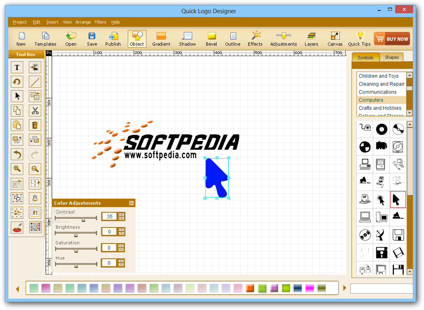Click the left arrow of gradient palette
The image size is (424, 310).
click(x=18, y=289)
